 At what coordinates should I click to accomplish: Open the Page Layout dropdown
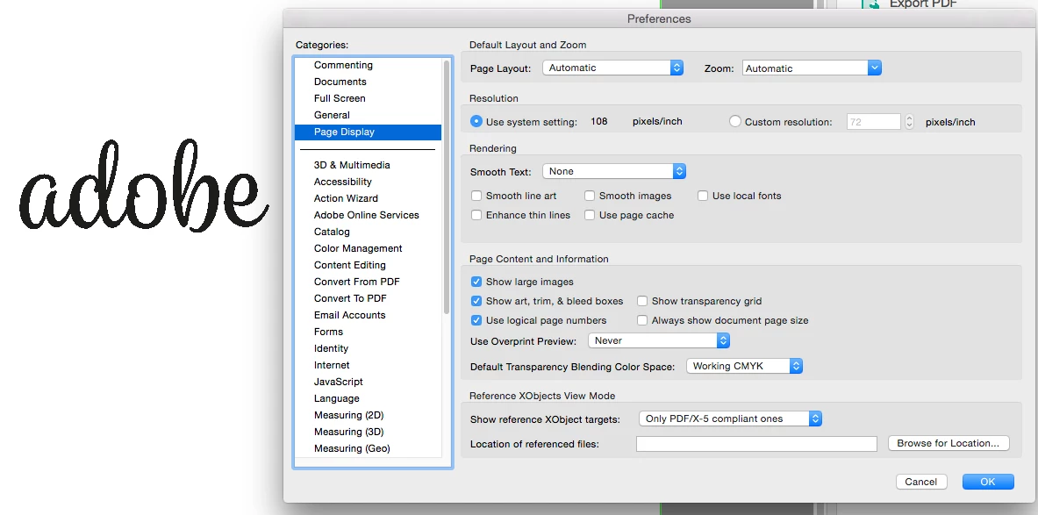coord(612,68)
